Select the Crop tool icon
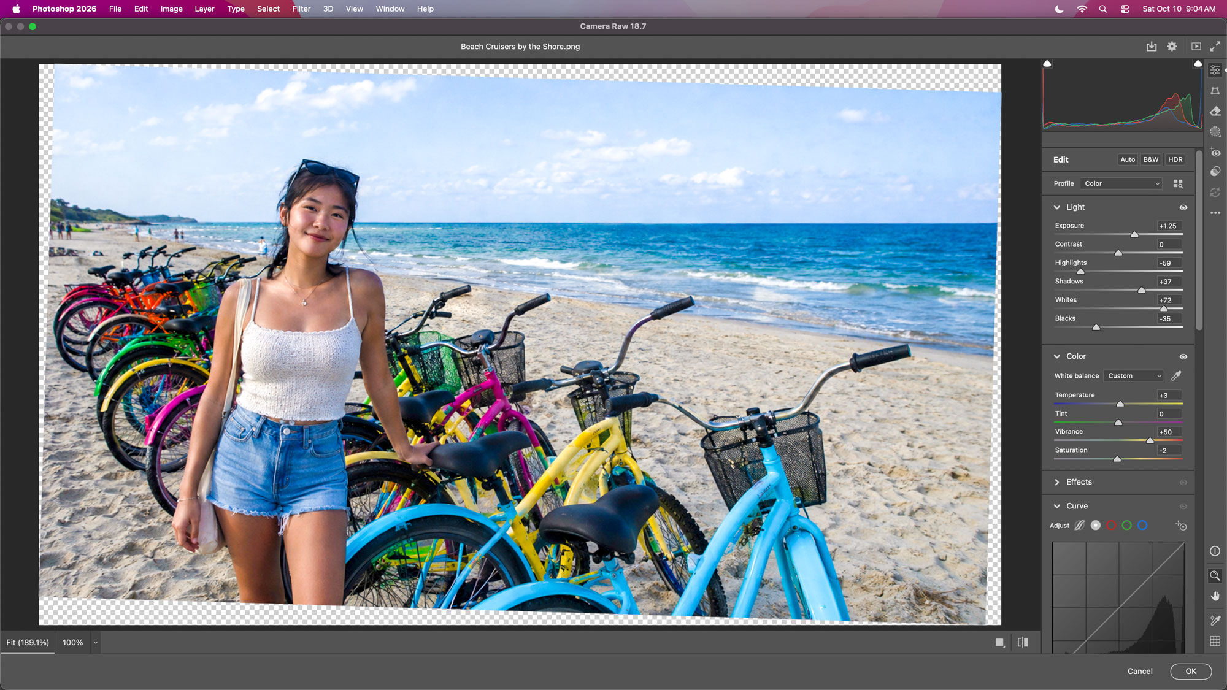 point(1215,91)
